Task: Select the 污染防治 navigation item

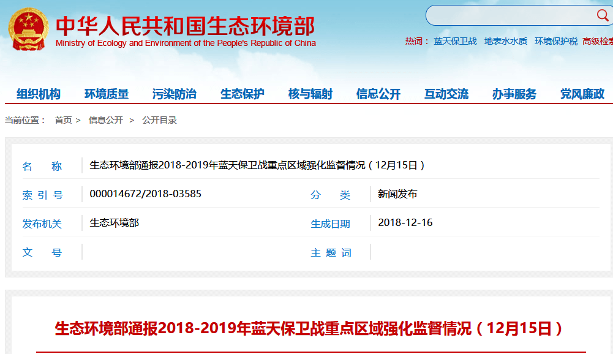Action: click(x=175, y=94)
